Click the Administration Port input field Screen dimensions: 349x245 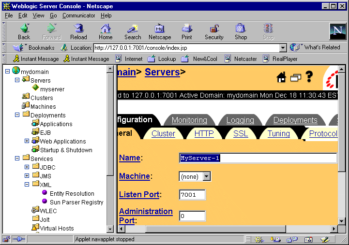(192, 216)
